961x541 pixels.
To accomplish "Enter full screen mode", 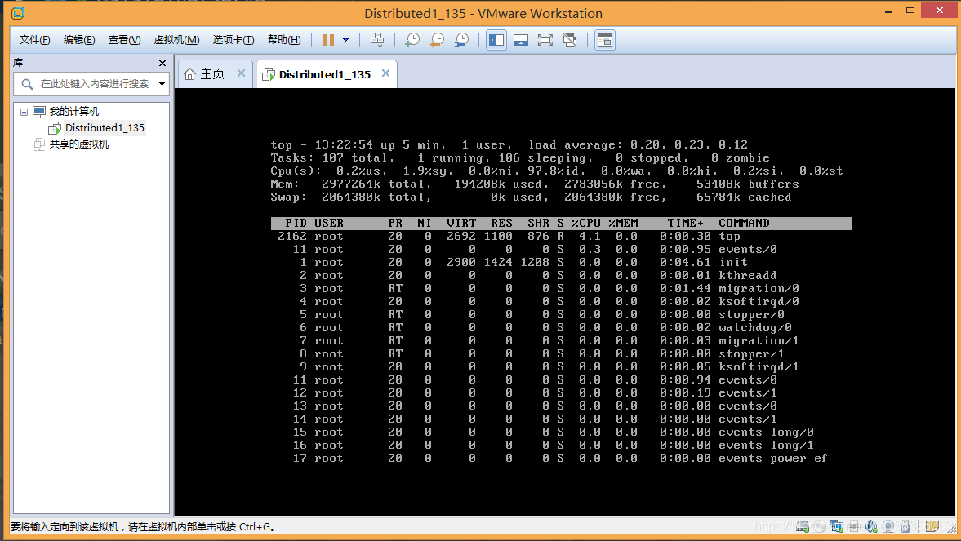I will click(545, 40).
